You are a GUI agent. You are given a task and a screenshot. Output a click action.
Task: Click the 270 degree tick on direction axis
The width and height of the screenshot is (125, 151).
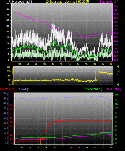coord(9,72)
